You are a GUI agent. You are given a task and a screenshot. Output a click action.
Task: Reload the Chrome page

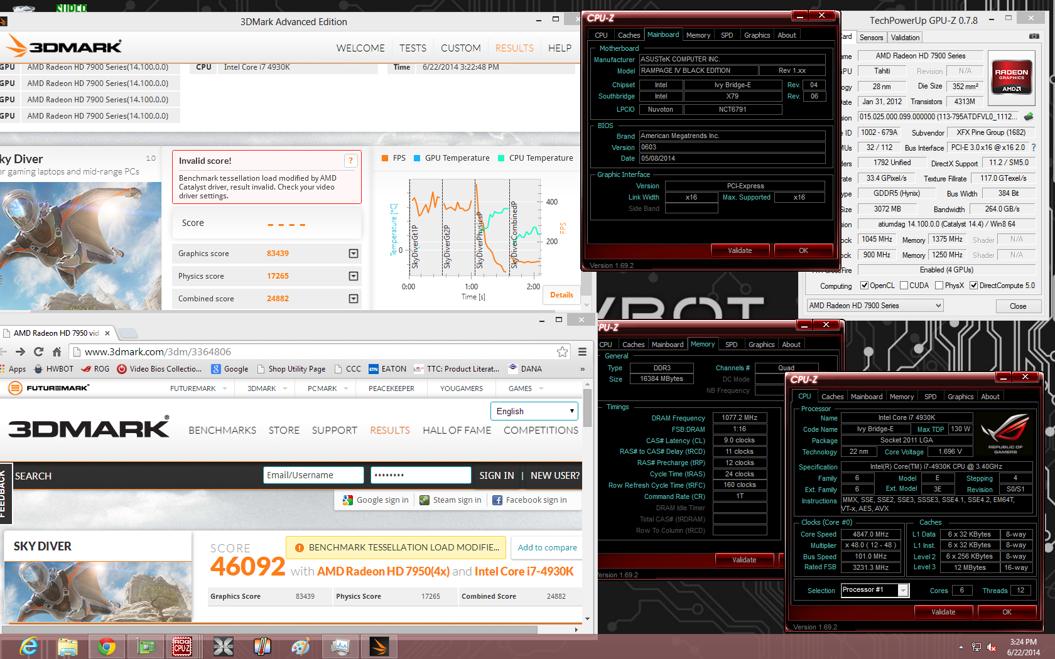pyautogui.click(x=39, y=351)
